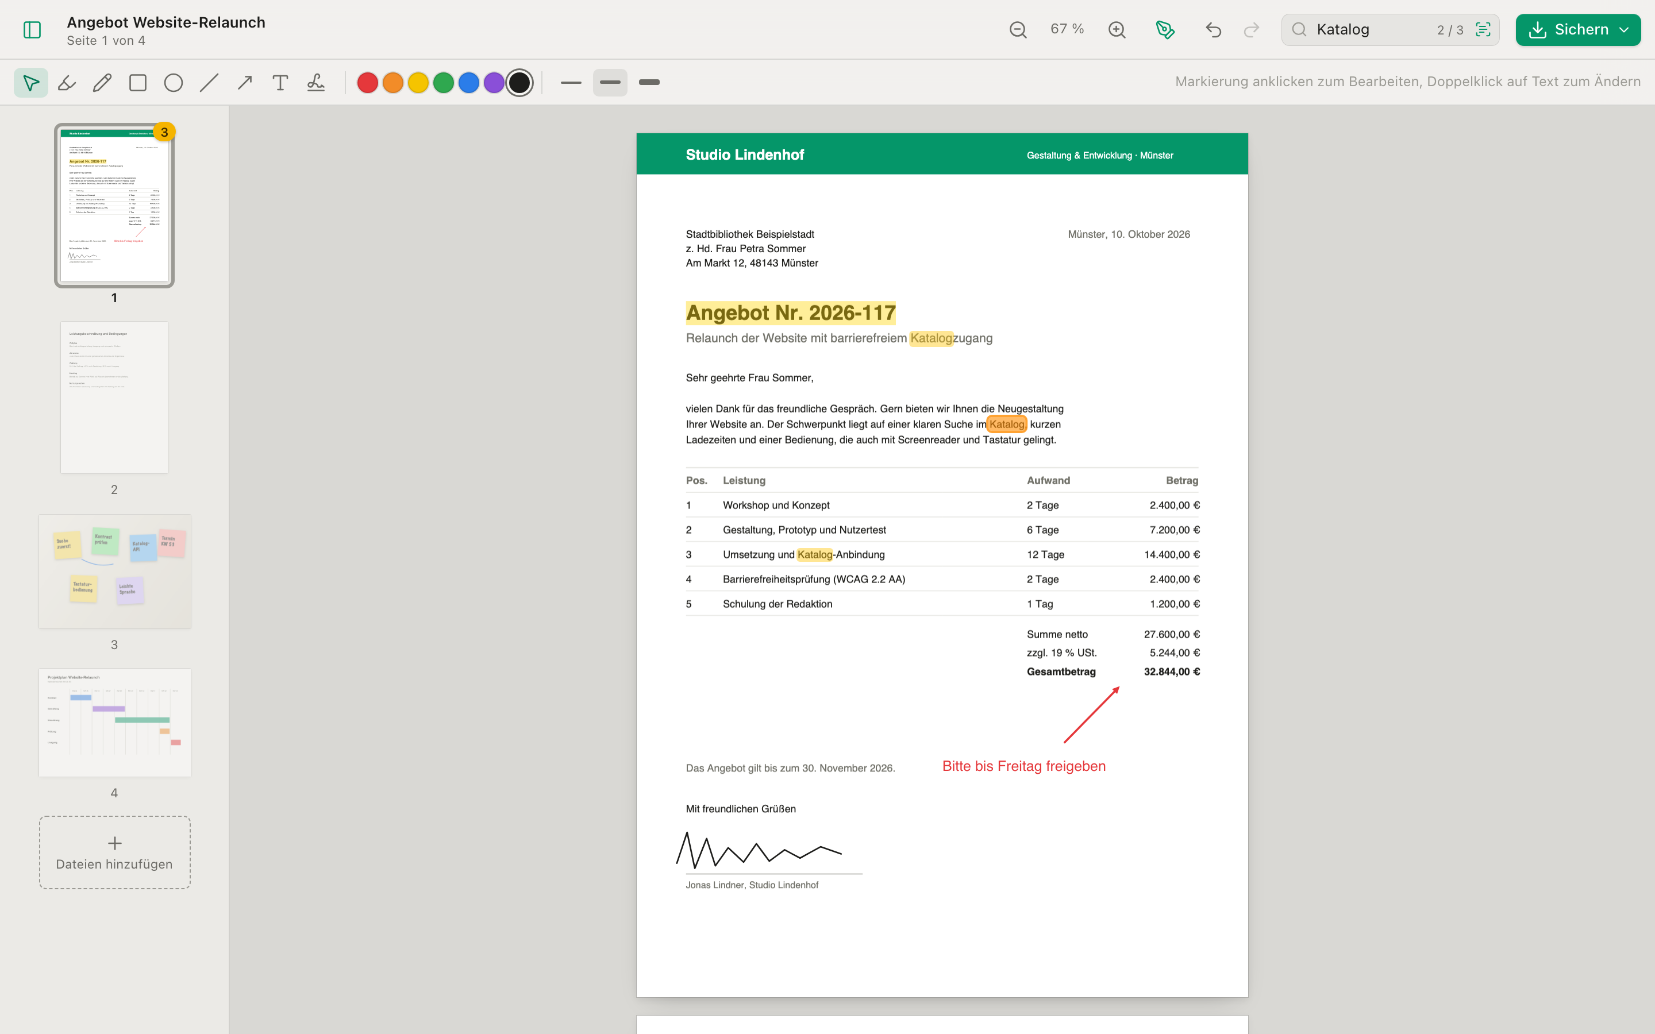1655x1034 pixels.
Task: Choose the purple color swatch
Action: (x=494, y=83)
